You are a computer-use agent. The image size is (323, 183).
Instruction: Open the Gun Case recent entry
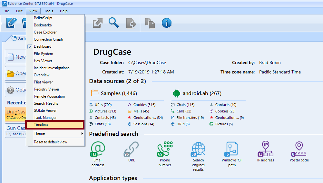click(16, 130)
